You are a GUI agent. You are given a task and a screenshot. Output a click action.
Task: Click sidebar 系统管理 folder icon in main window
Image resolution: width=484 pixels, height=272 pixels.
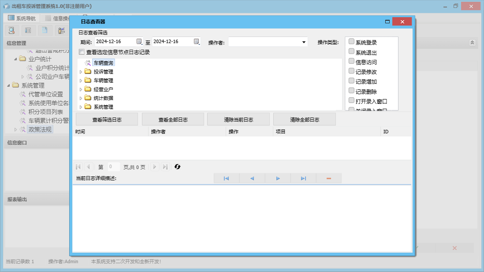(15, 85)
